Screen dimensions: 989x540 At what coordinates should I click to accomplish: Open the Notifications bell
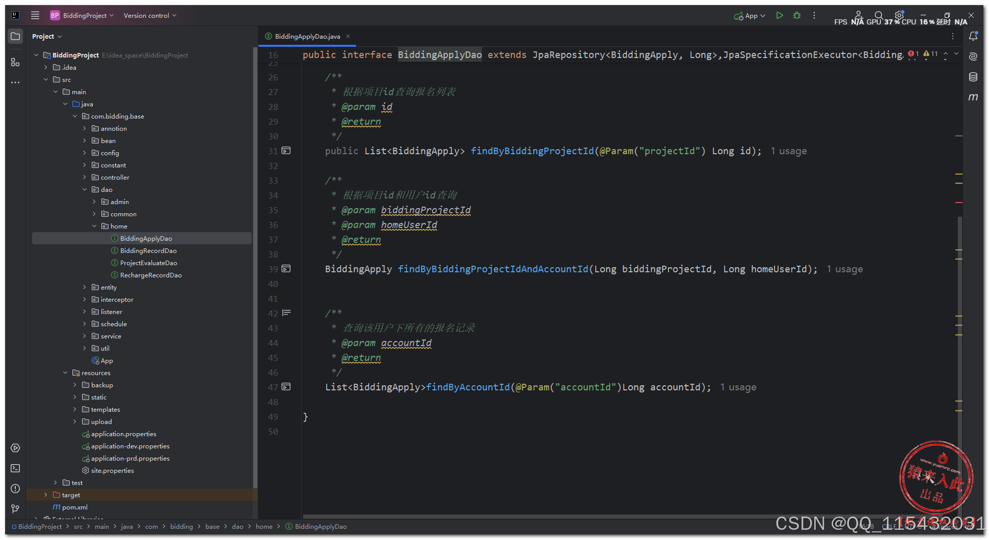click(x=973, y=36)
